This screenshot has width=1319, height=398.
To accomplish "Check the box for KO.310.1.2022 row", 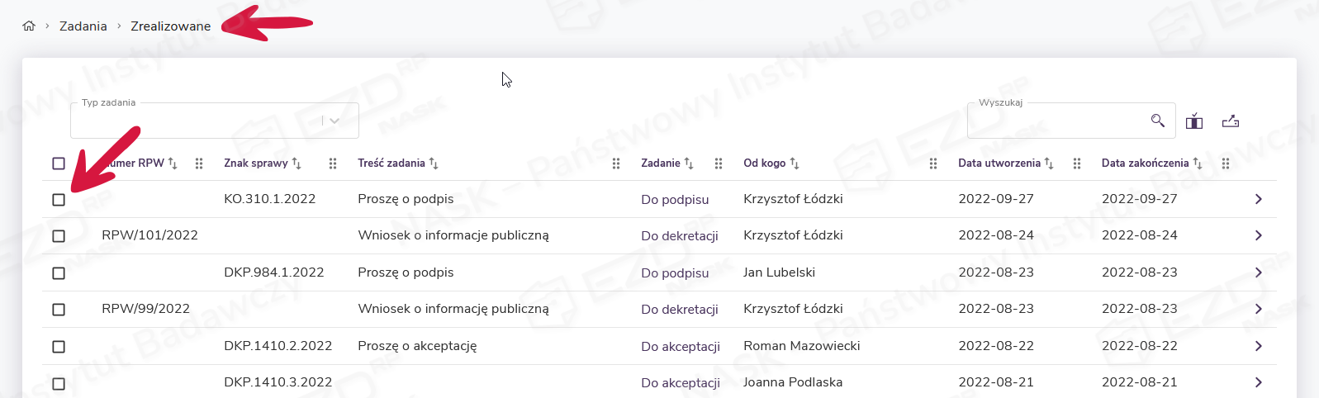I will coord(59,200).
